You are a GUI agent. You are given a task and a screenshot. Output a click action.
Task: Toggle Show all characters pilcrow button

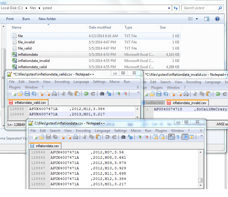coord(178,137)
